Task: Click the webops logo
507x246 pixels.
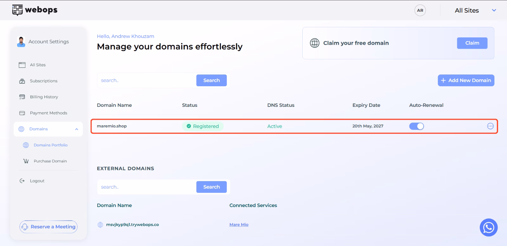Action: pyautogui.click(x=35, y=10)
